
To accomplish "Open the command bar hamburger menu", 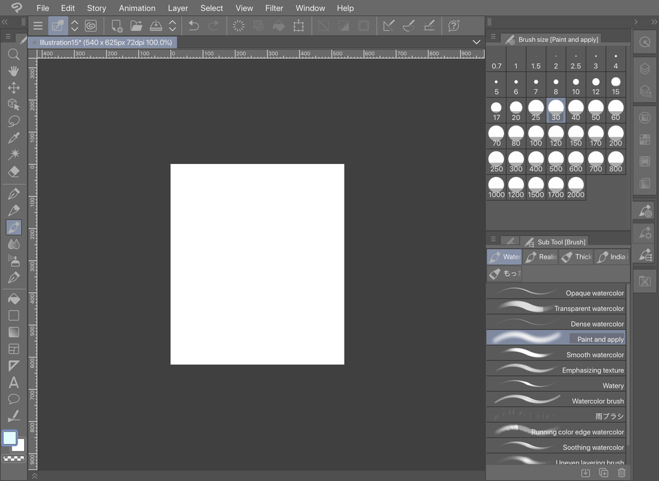I will (x=38, y=25).
